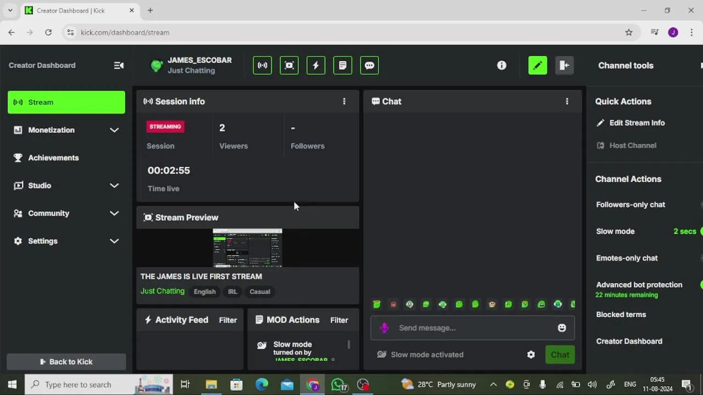The image size is (703, 395).
Task: Send message with the Chat button
Action: click(x=560, y=354)
